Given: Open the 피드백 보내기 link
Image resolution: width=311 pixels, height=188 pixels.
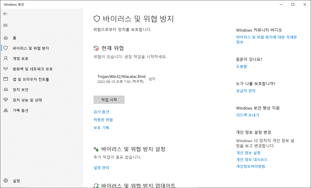Looking at the screenshot, I should click(x=248, y=115).
